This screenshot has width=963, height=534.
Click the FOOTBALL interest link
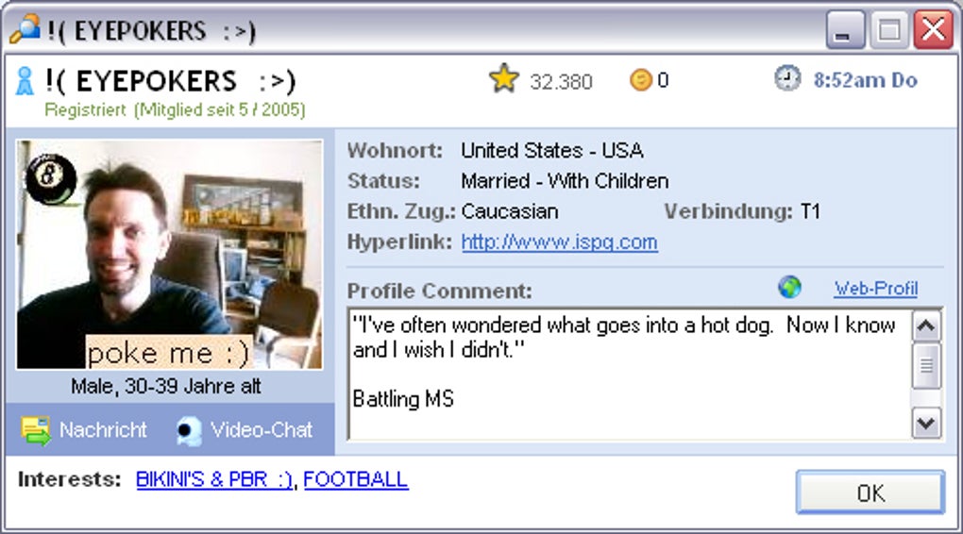356,479
